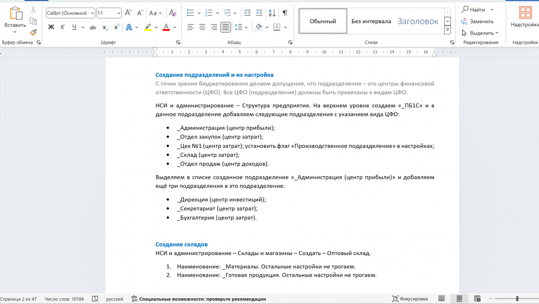Open Clipboard pane launcher (Буфер обмена)
The height and width of the screenshot is (304, 539).
[x=39, y=43]
